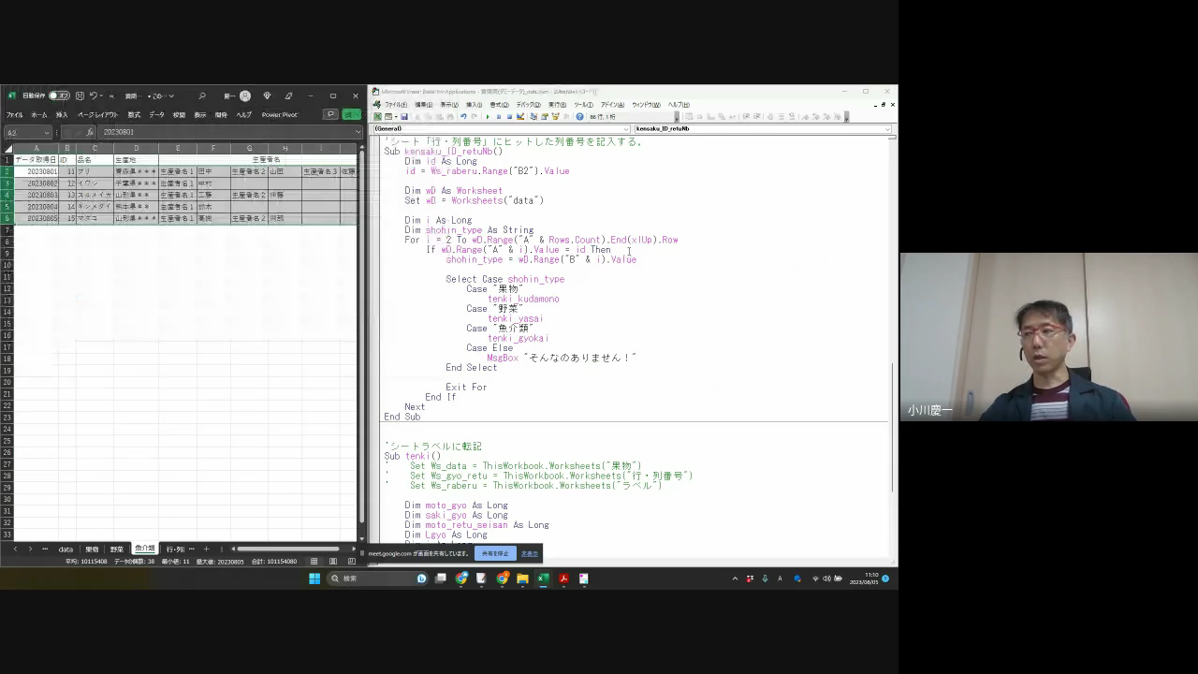
Task: Click the Undo icon in Excel title bar
Action: pyautogui.click(x=95, y=95)
